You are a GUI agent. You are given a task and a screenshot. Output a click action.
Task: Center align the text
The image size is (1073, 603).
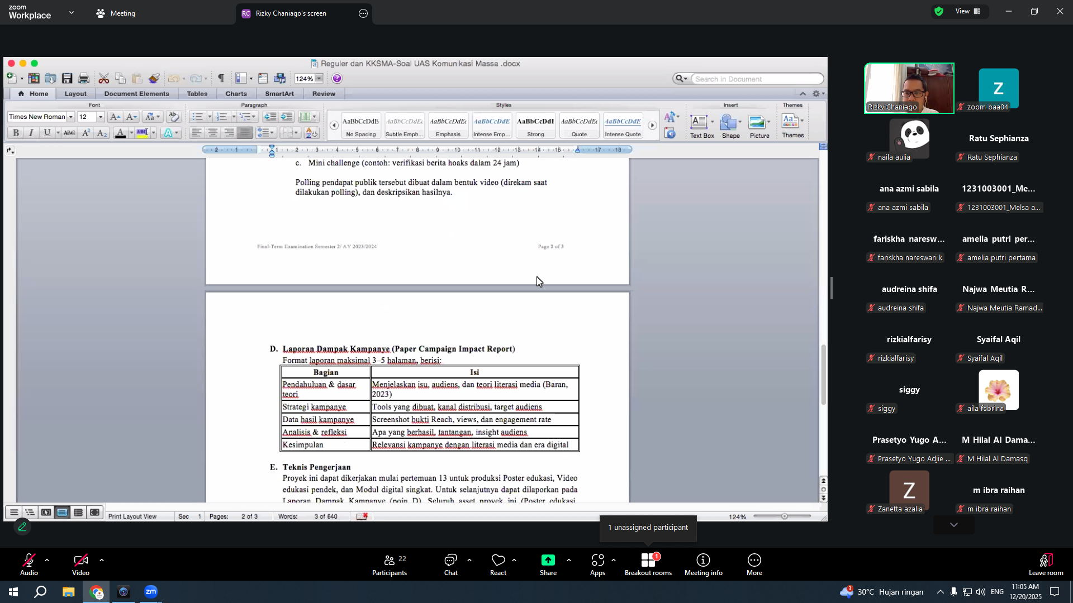[x=212, y=133]
